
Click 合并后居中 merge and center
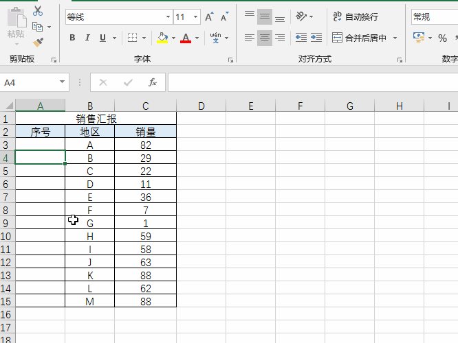(359, 38)
